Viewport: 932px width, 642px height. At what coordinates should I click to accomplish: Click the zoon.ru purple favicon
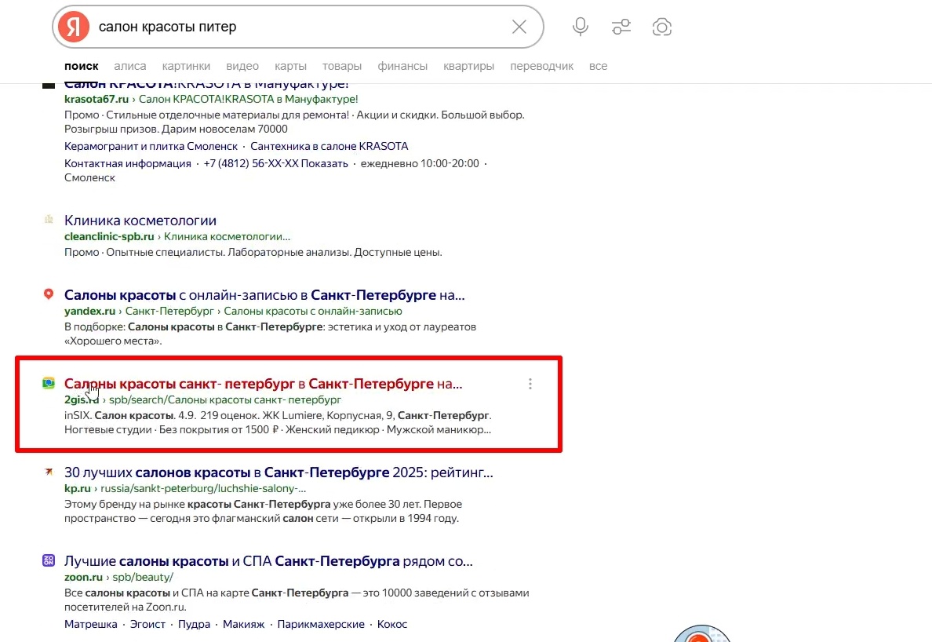click(49, 560)
